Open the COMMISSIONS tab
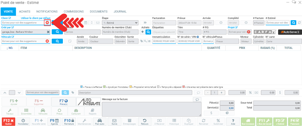 tap(73, 11)
